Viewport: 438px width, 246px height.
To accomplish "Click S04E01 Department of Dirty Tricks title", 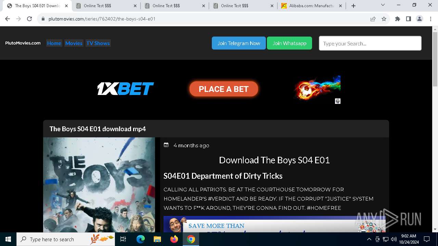I will pos(223,176).
